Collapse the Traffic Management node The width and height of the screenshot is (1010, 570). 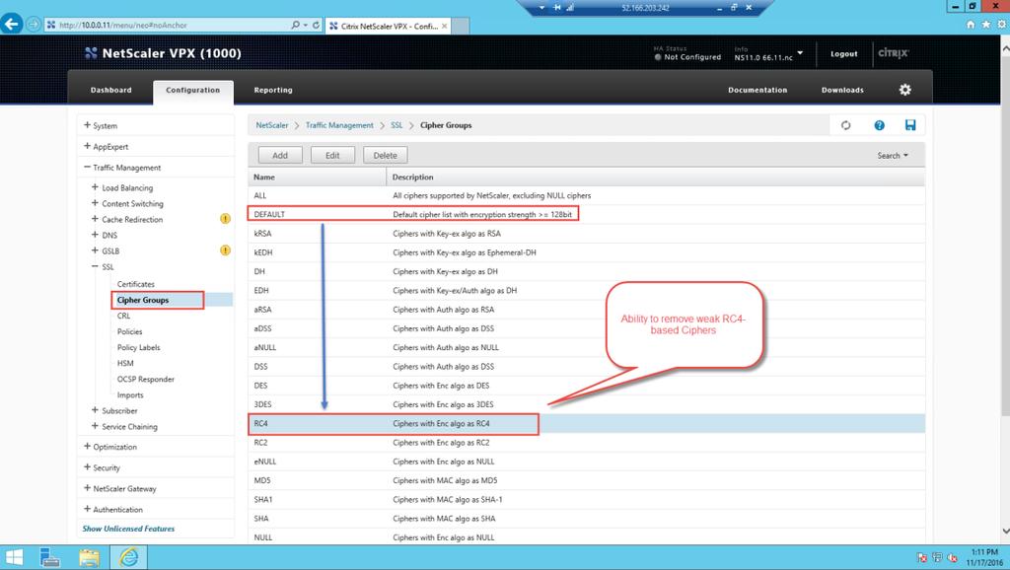[x=87, y=167]
